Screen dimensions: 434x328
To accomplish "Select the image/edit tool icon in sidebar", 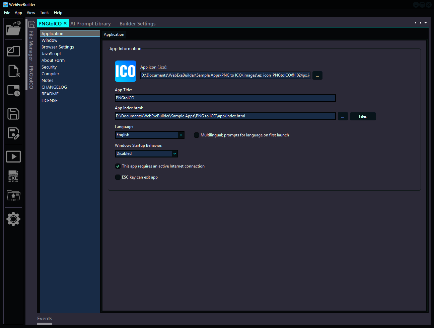I will [13, 51].
